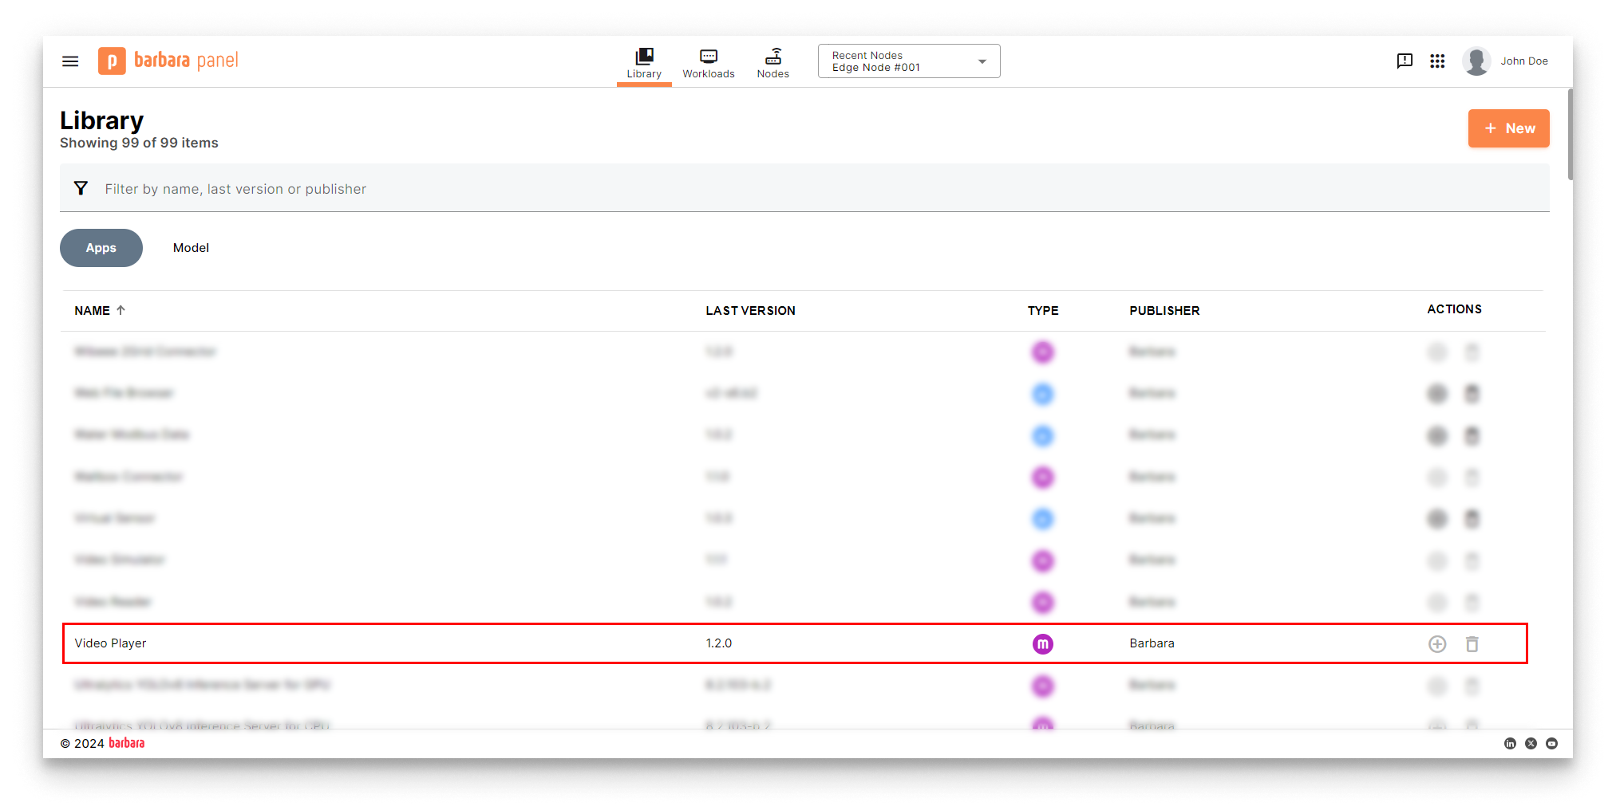
Task: Sort by the LAST VERSION column
Action: pos(750,311)
